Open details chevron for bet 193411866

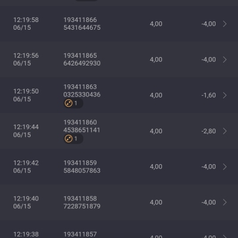225,24
